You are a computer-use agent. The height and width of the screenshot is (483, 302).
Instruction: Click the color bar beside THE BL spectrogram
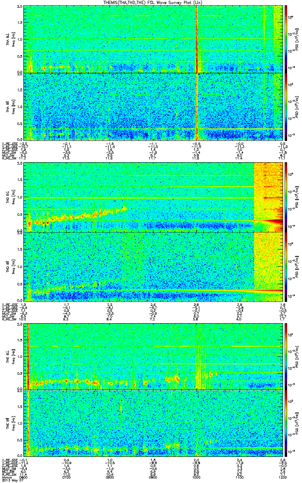[286, 356]
